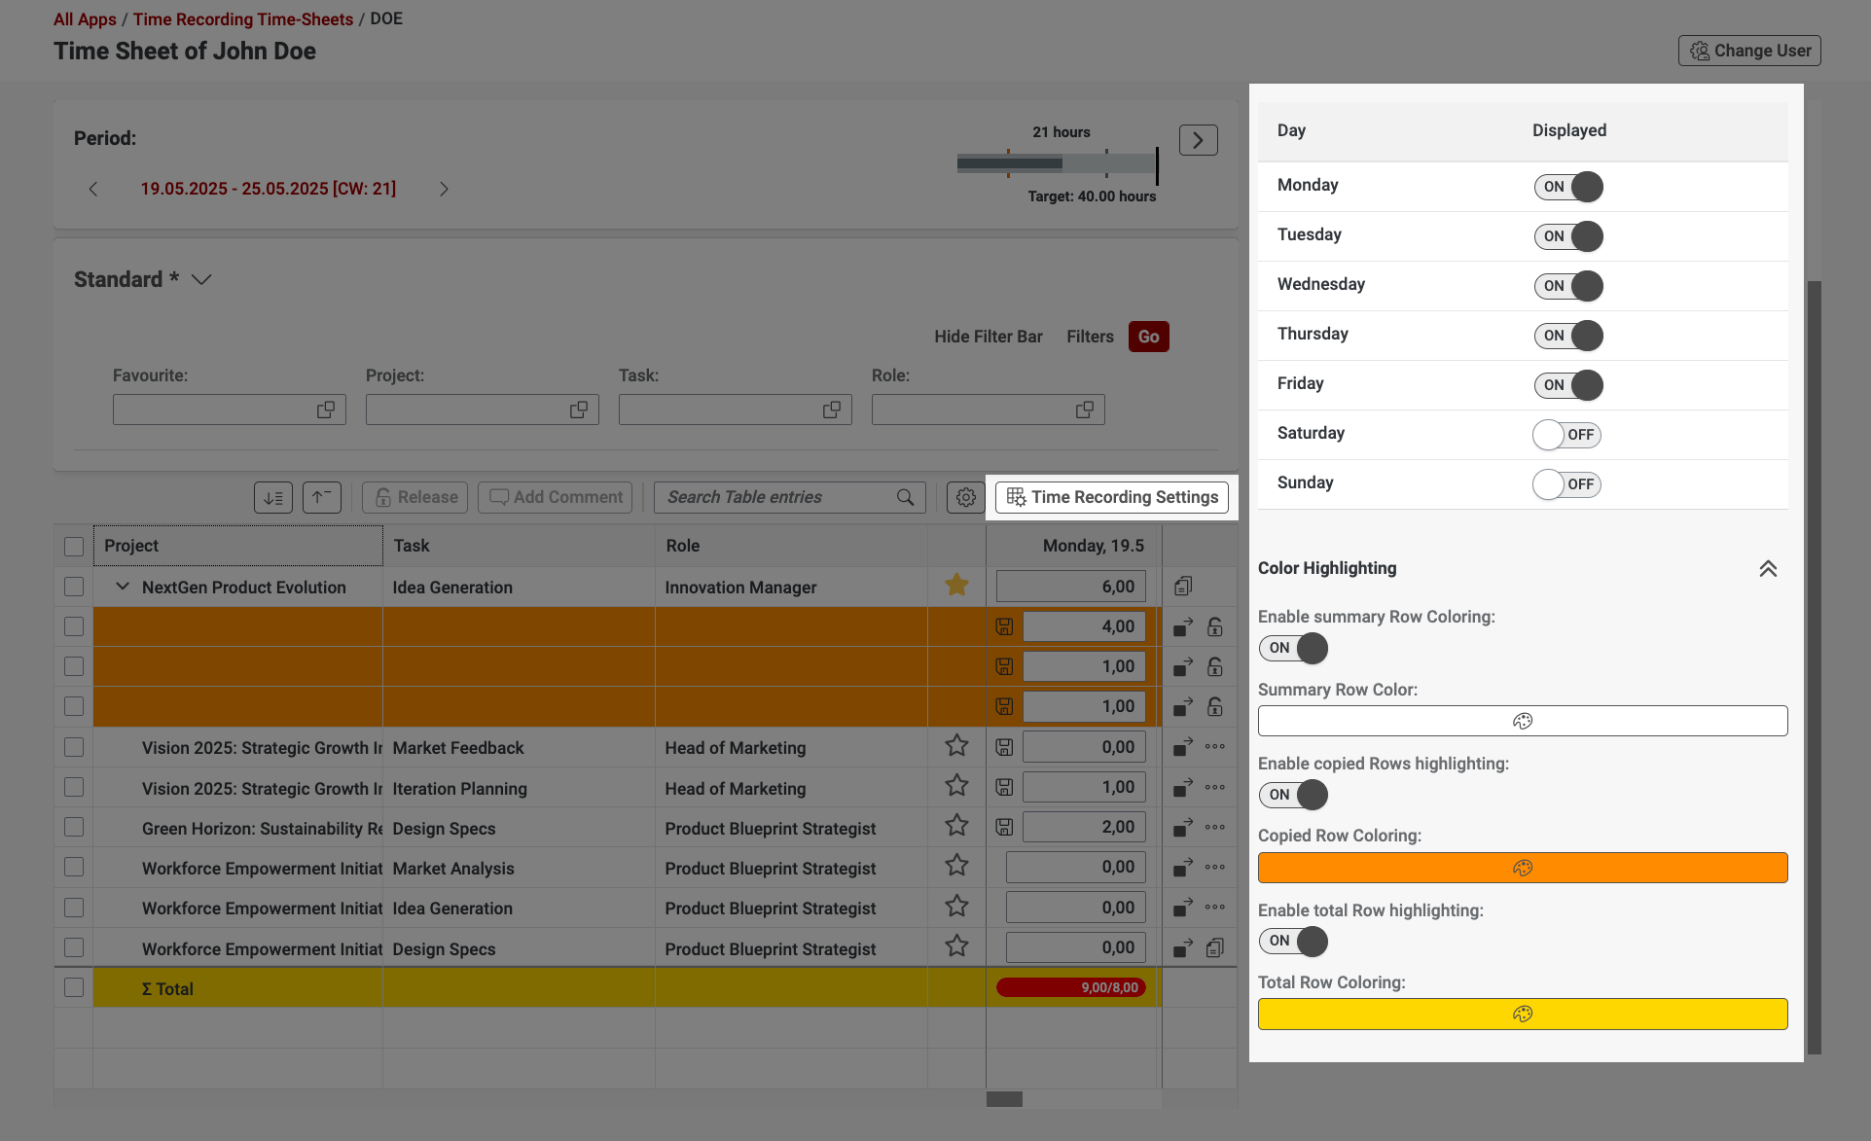
Task: Click the three-dots menu in Market Feedback row
Action: pyautogui.click(x=1214, y=747)
